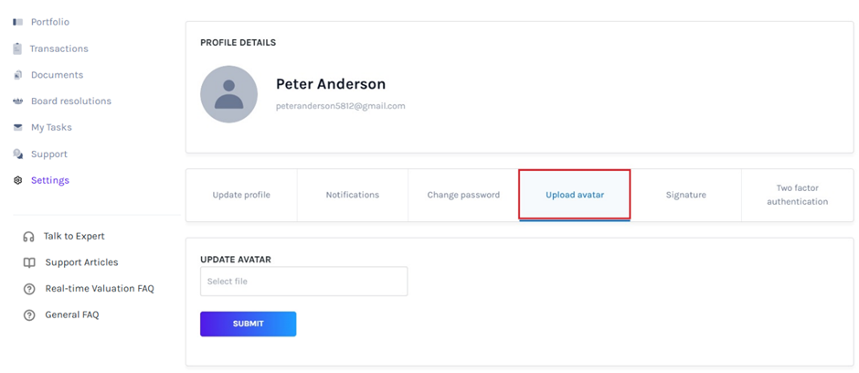Viewport: 859px width, 373px height.
Task: Click the Support icon in sidebar
Action: (17, 155)
